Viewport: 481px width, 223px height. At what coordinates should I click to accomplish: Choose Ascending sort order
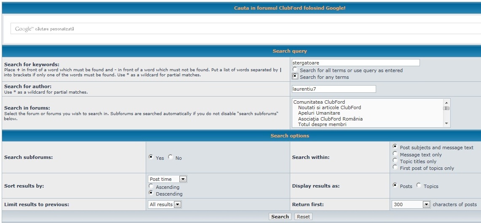point(151,186)
